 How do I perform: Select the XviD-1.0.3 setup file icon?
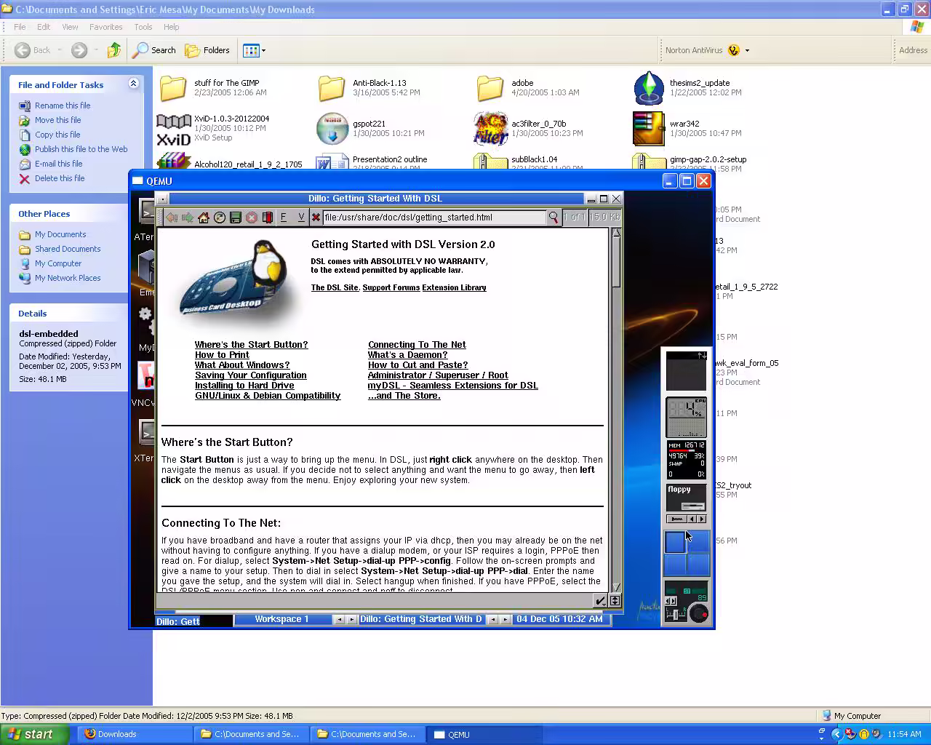(x=174, y=130)
